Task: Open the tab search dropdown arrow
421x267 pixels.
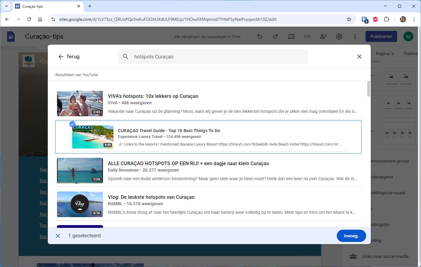Action: click(6, 6)
